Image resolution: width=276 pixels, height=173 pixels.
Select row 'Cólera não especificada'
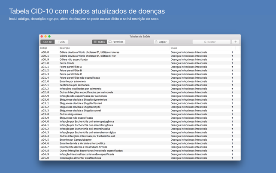pyautogui.click(x=140, y=59)
